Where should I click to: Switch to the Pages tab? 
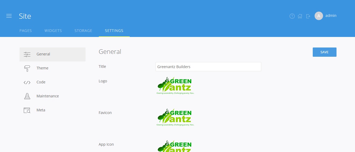coord(26,31)
